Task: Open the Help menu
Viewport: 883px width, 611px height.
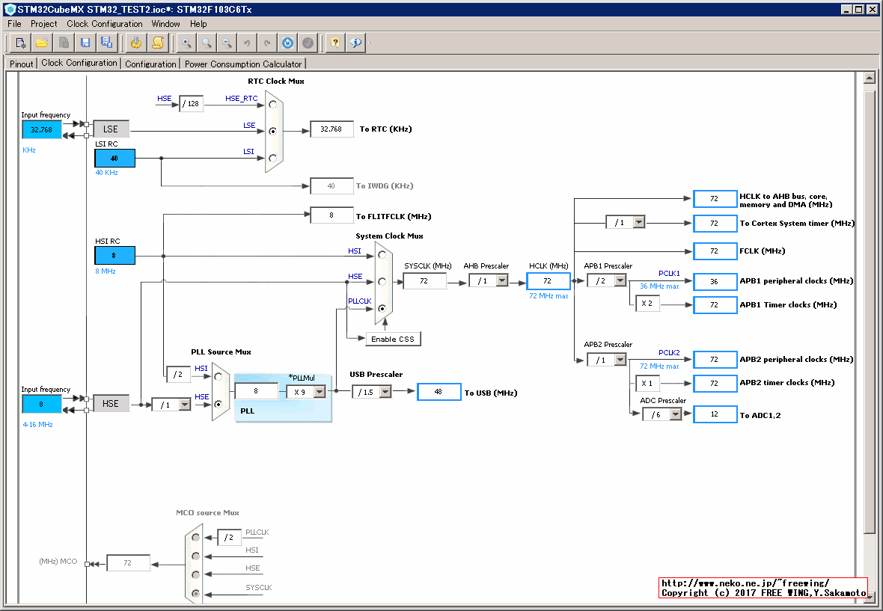Action: tap(198, 24)
